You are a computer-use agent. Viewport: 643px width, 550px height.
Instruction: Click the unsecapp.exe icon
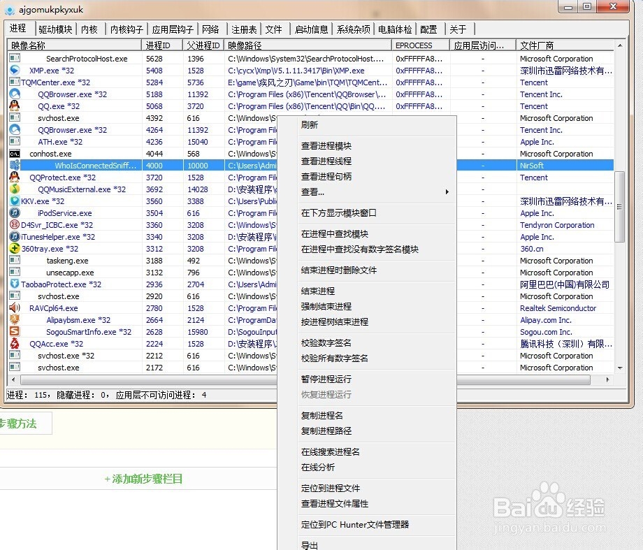(15, 273)
